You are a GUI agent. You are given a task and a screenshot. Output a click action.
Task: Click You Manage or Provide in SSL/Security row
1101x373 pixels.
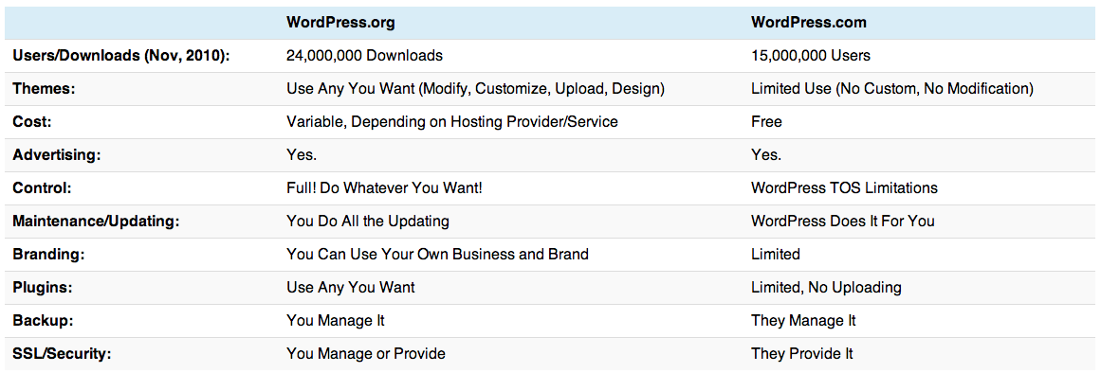pyautogui.click(x=366, y=353)
